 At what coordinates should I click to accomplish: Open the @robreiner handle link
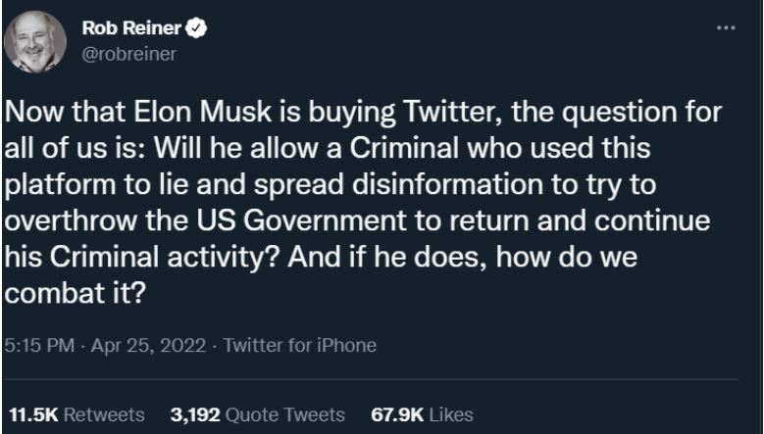click(130, 54)
